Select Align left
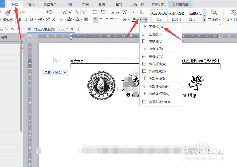This screenshot has height=167, width=237. pos(95,20)
